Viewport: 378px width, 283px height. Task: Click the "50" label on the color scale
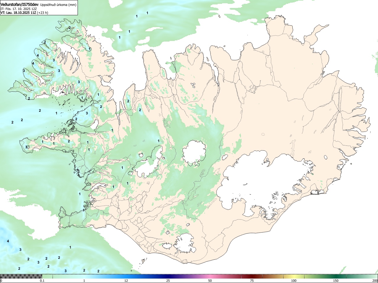click(x=210, y=281)
